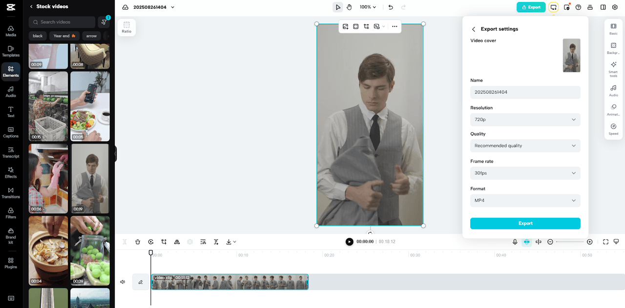Click the Export button in Export settings
Image resolution: width=625 pixels, height=308 pixels.
point(525,223)
